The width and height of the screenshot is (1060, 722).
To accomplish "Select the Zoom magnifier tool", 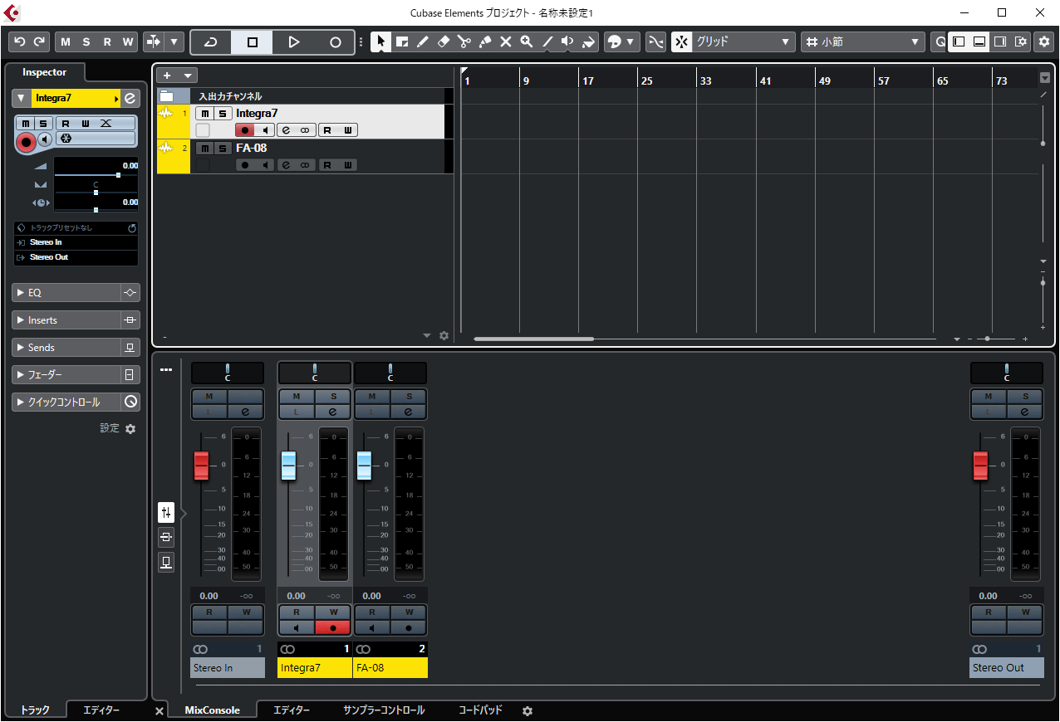I will [x=527, y=41].
